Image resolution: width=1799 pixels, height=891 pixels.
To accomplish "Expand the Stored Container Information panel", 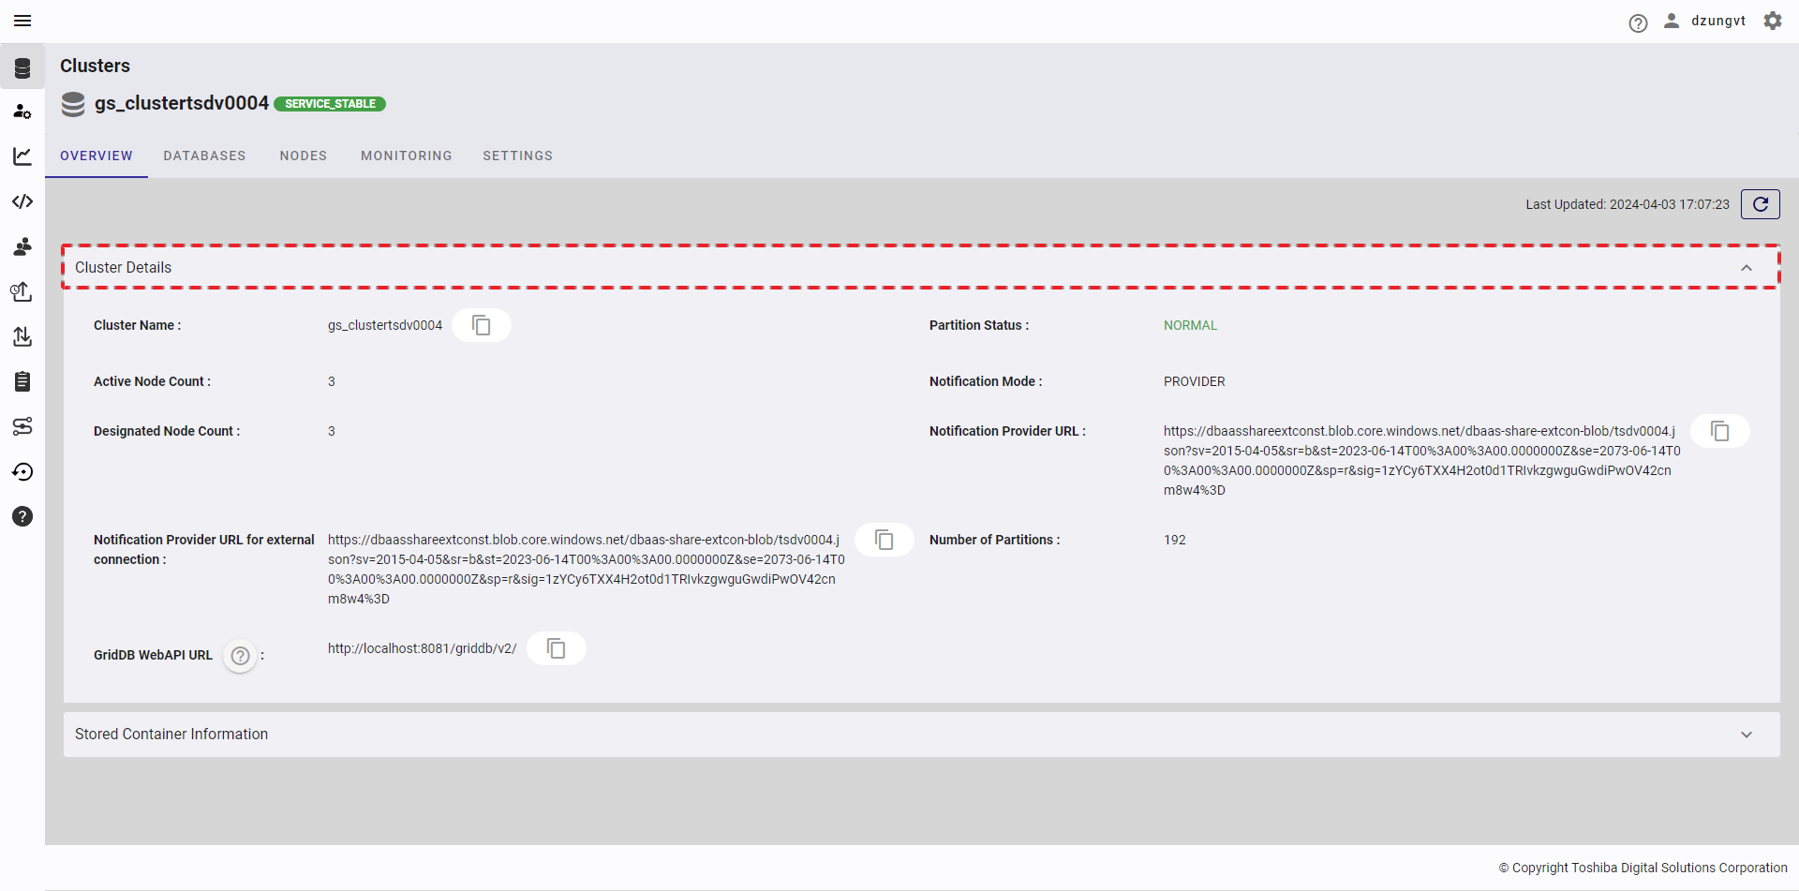I will tap(1746, 735).
